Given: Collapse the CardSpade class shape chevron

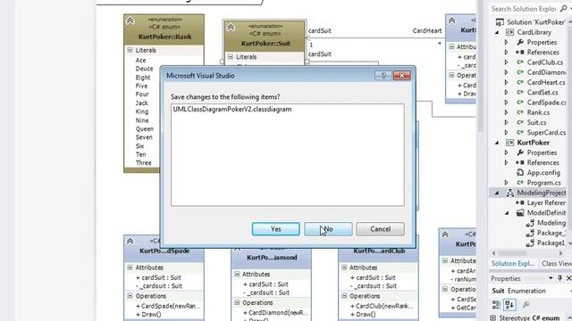Looking at the screenshot, I should pos(130,242).
